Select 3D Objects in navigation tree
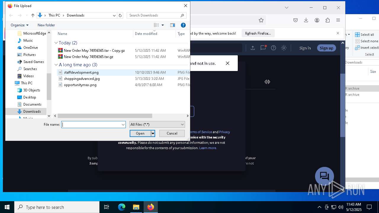Image resolution: width=379 pixels, height=213 pixels. pyautogui.click(x=32, y=90)
